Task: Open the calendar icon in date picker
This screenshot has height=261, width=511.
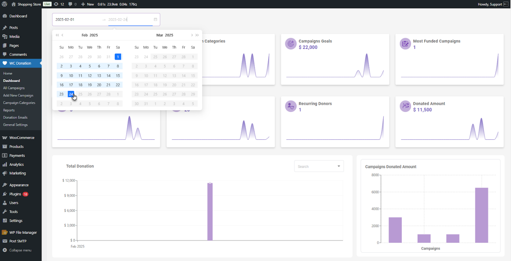Action: tap(155, 20)
